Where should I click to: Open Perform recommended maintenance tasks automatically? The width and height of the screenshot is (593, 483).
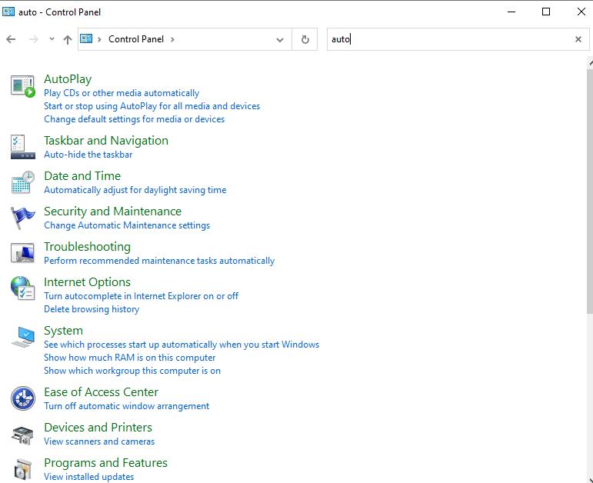tap(159, 261)
